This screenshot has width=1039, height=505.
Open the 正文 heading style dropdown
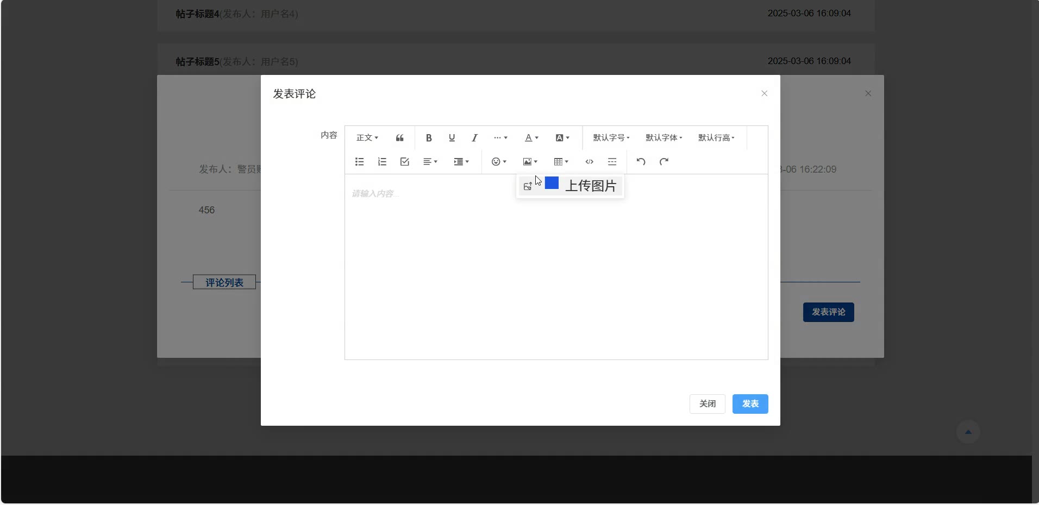click(x=367, y=138)
